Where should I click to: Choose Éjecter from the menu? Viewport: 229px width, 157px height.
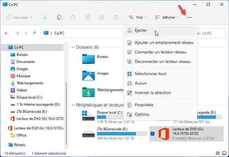pos(141,30)
